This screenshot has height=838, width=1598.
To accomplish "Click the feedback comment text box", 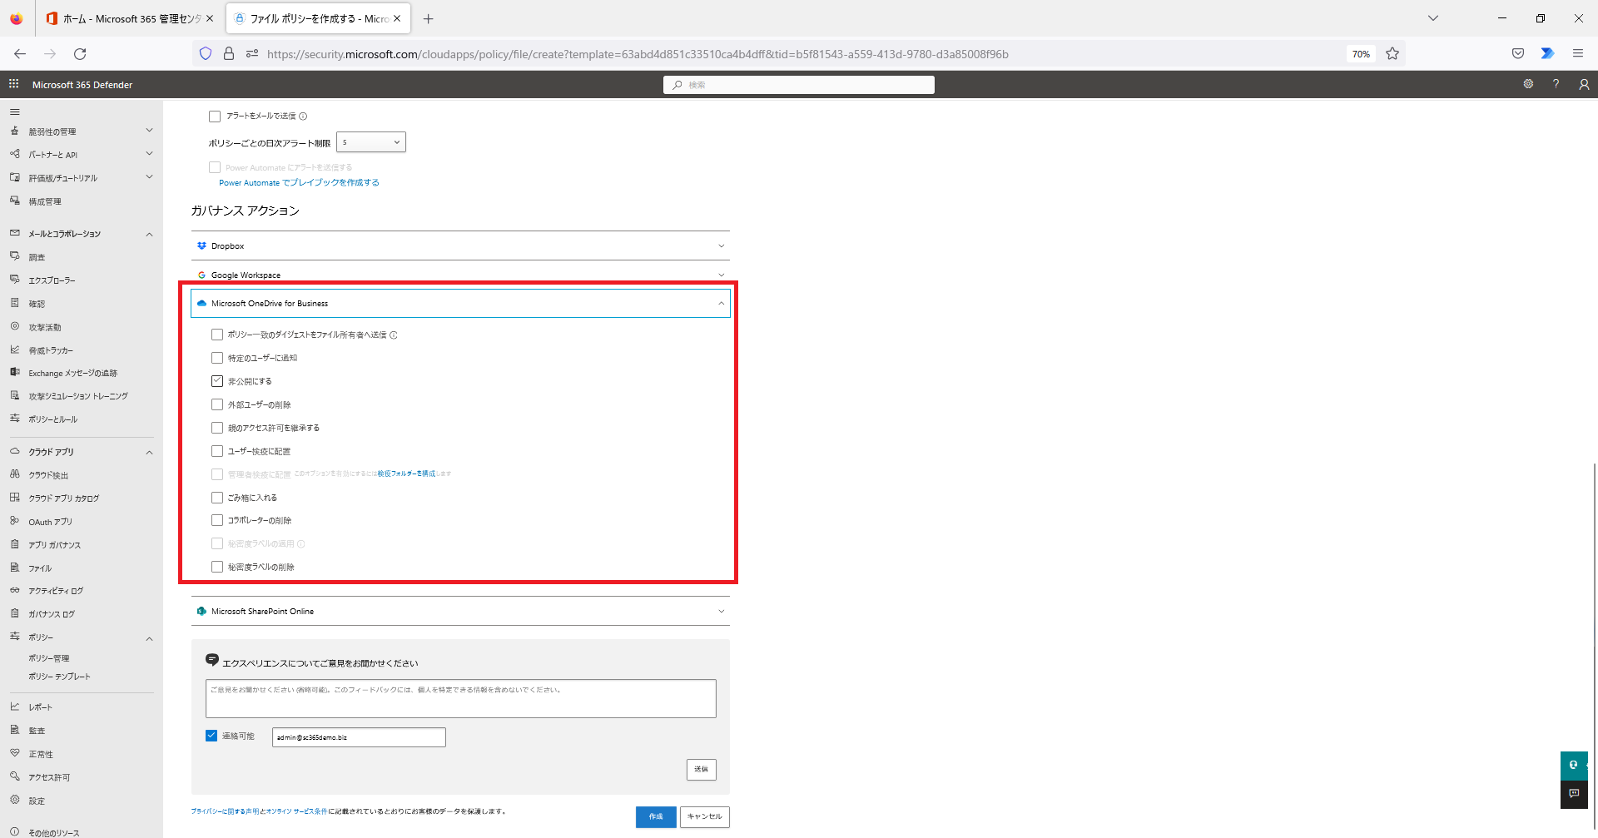I will click(460, 698).
